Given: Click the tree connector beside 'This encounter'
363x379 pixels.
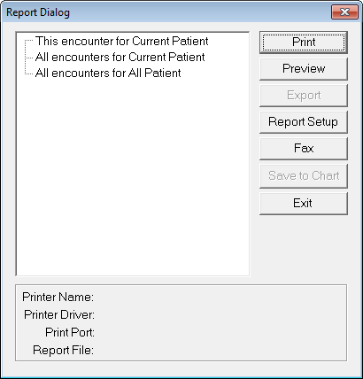Looking at the screenshot, I should pyautogui.click(x=29, y=42).
